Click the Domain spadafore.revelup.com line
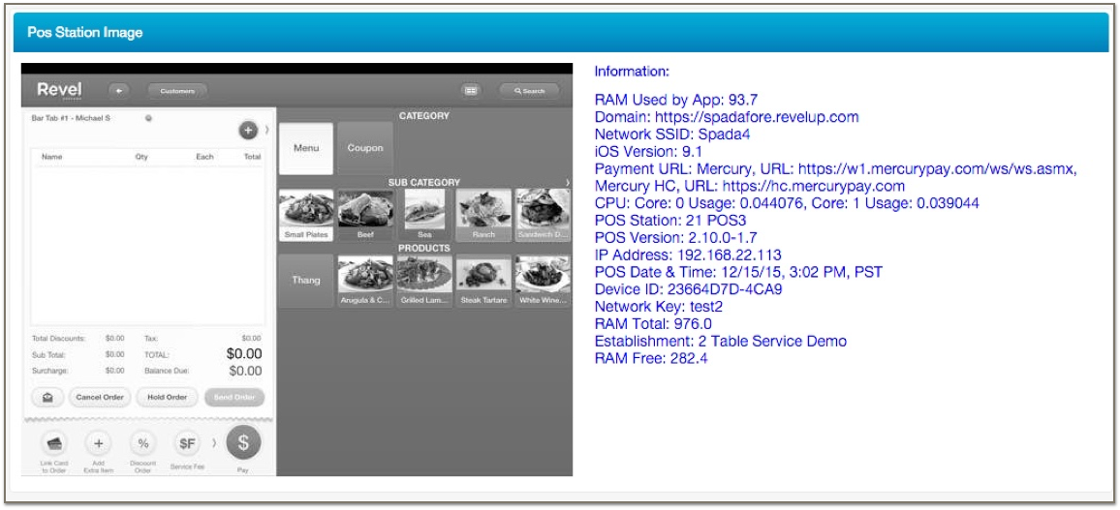The height and width of the screenshot is (510, 1120). tap(727, 117)
